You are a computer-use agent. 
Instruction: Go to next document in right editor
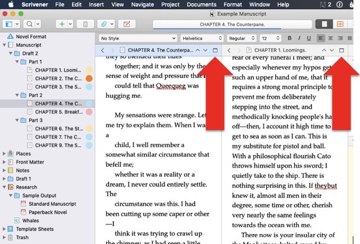[332, 50]
